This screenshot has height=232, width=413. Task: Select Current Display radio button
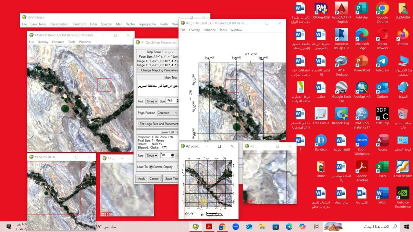tap(151, 167)
